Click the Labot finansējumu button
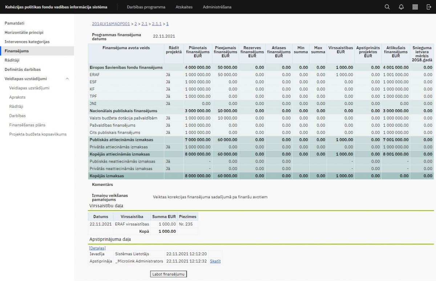The image size is (436, 281). coord(169,274)
